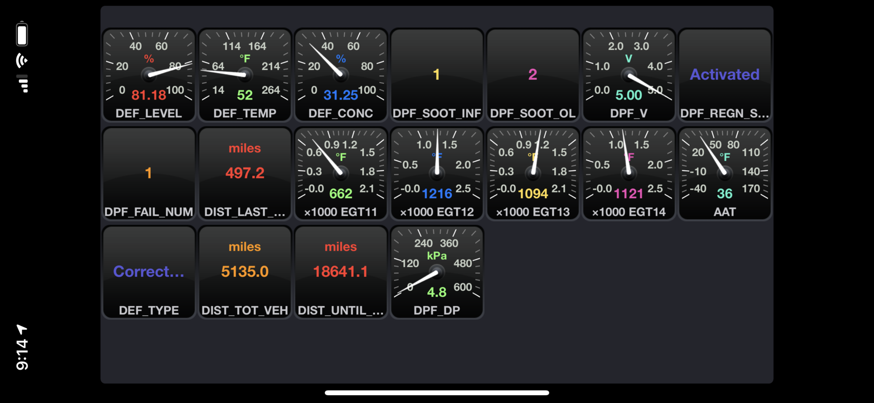
Task: Tap the DPF_V voltage gauge
Action: [629, 74]
